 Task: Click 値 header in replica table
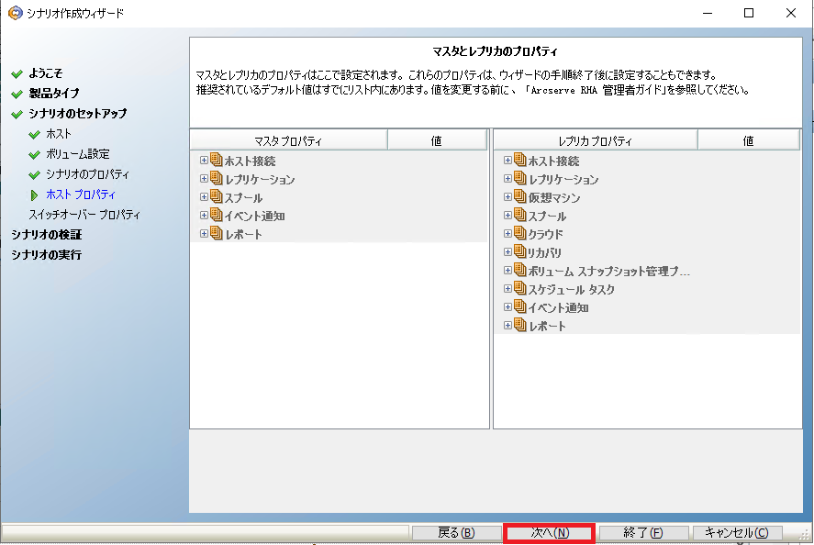click(x=749, y=140)
